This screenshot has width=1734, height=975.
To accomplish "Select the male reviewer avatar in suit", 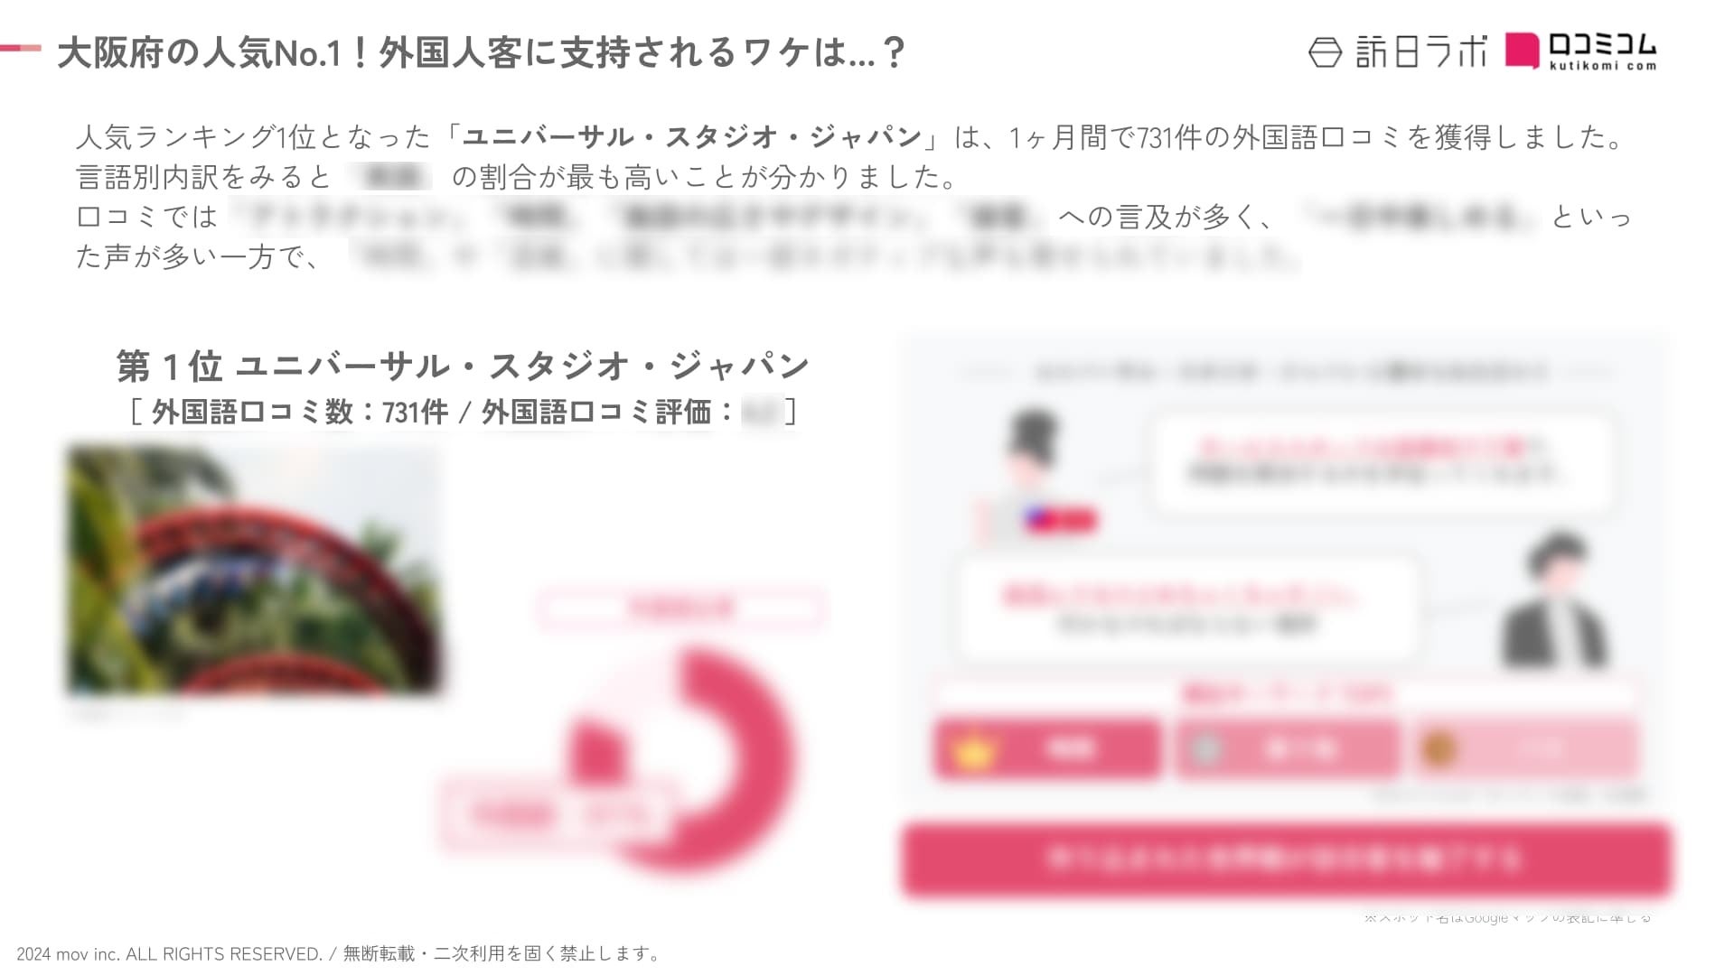I will point(1555,600).
